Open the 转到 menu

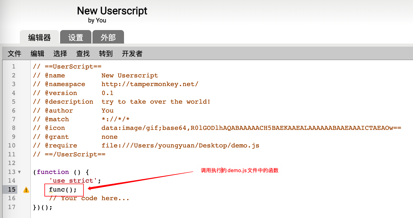(x=106, y=53)
